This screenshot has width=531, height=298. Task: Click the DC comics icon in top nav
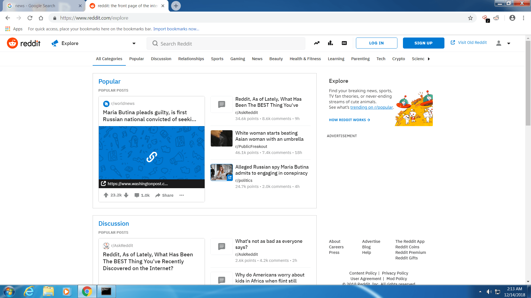(x=343, y=43)
